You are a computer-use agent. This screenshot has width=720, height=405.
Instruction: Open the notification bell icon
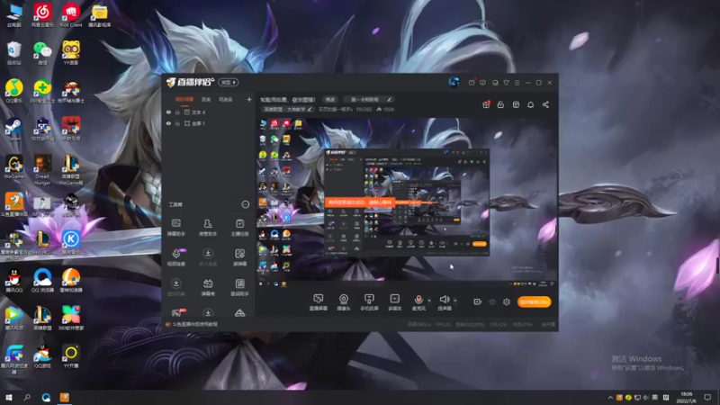pos(530,104)
